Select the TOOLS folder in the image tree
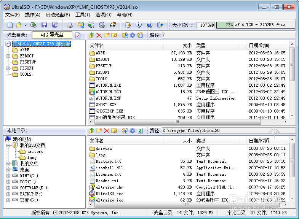The image size is (299, 219). tap(26, 74)
